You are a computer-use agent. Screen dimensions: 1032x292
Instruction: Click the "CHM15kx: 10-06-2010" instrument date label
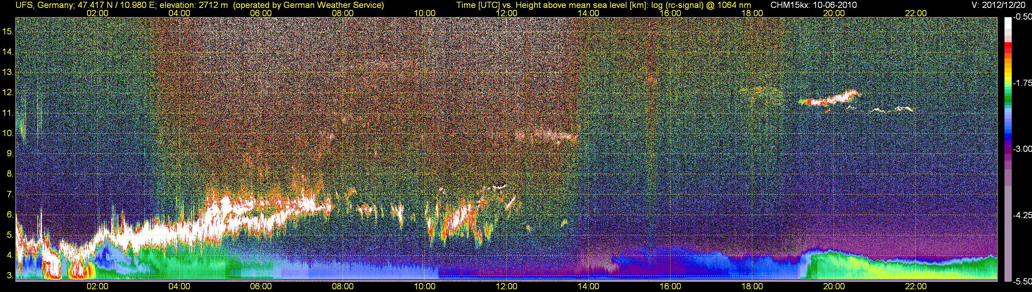813,5
